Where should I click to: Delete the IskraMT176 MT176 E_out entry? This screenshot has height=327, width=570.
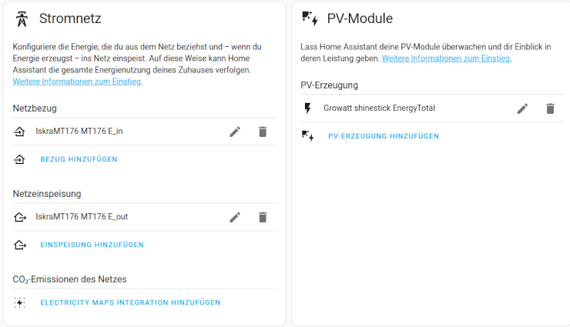(x=263, y=217)
